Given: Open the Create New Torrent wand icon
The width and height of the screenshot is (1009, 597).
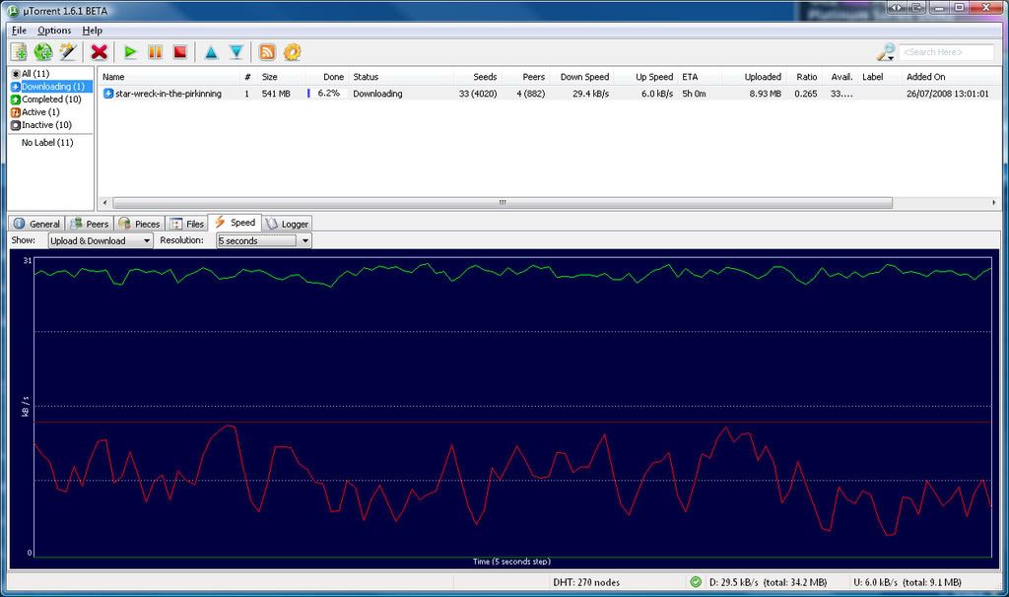Looking at the screenshot, I should pyautogui.click(x=68, y=52).
